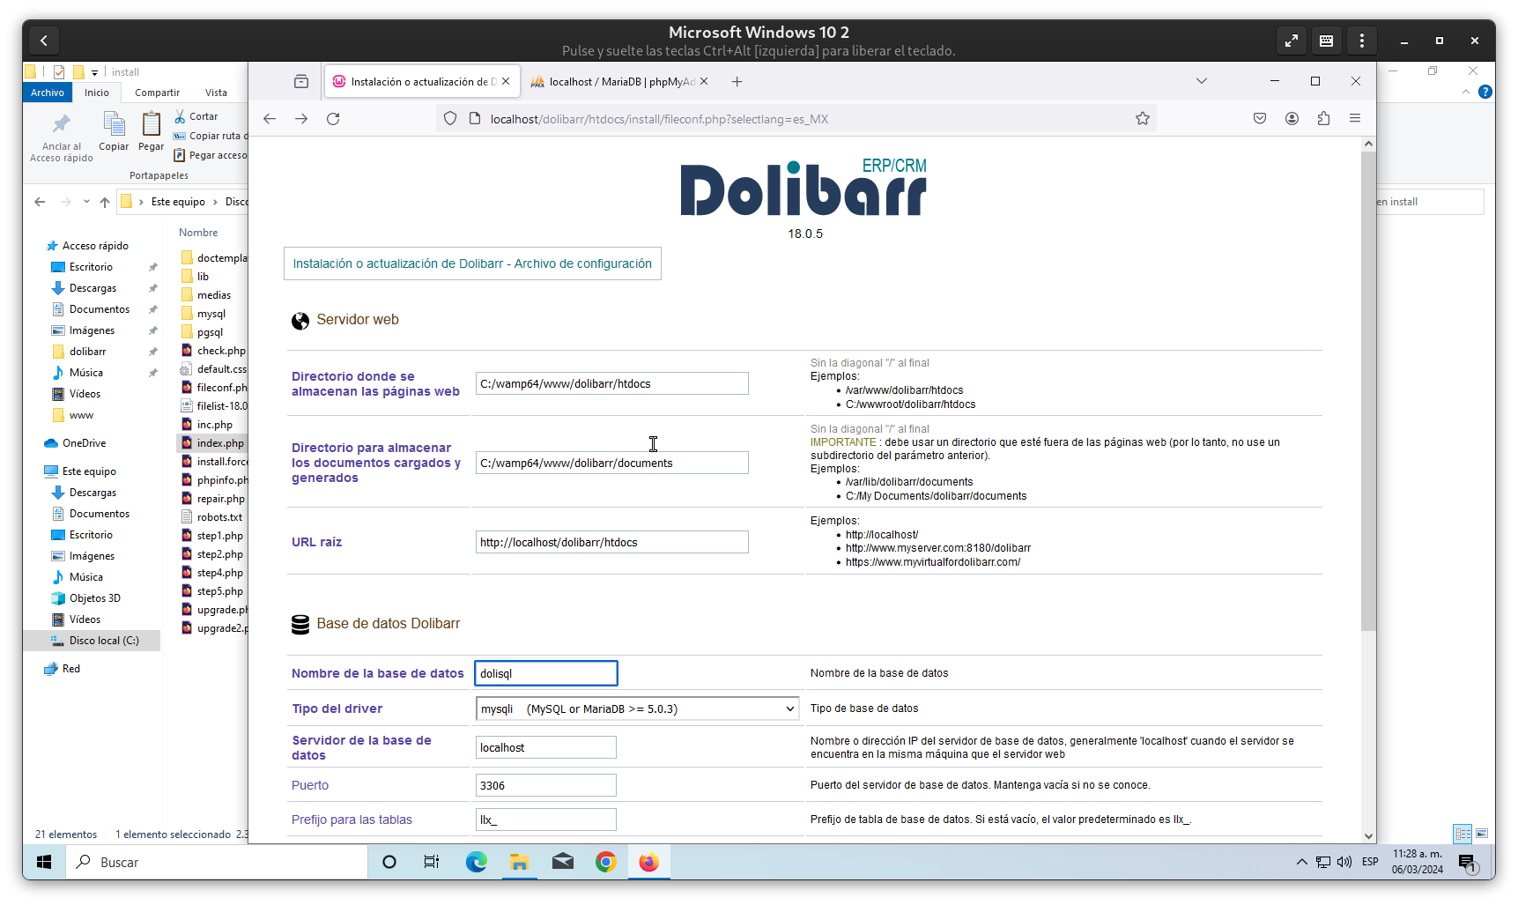Open Firefox application menu (hamburger)
Viewport: 1518px width, 905px height.
click(1354, 119)
